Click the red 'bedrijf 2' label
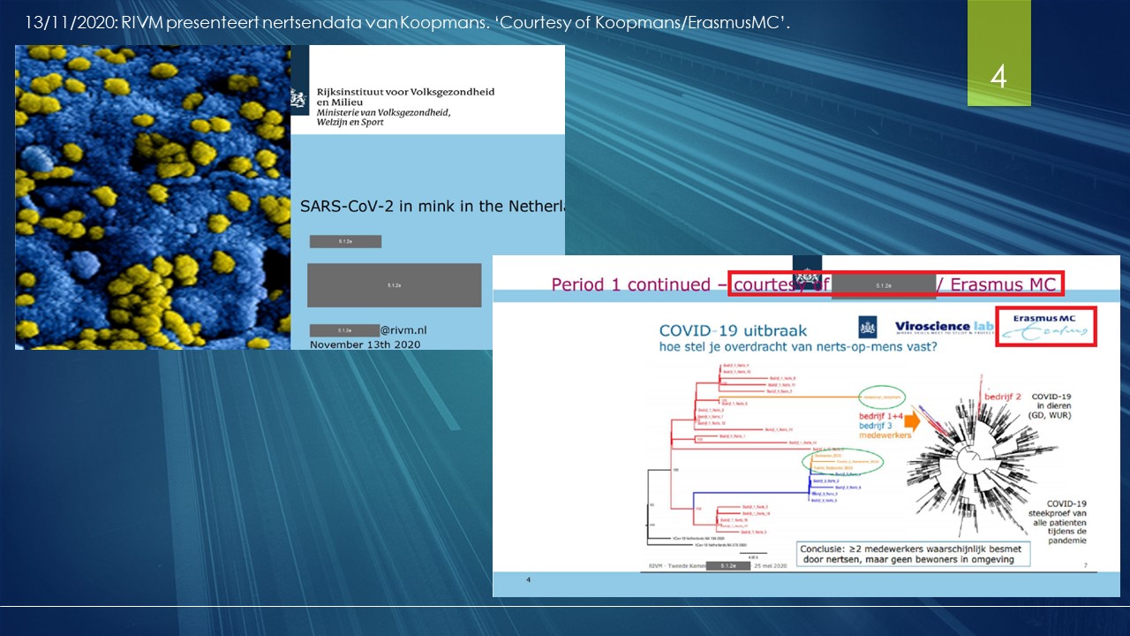The image size is (1130, 636). 1003,397
